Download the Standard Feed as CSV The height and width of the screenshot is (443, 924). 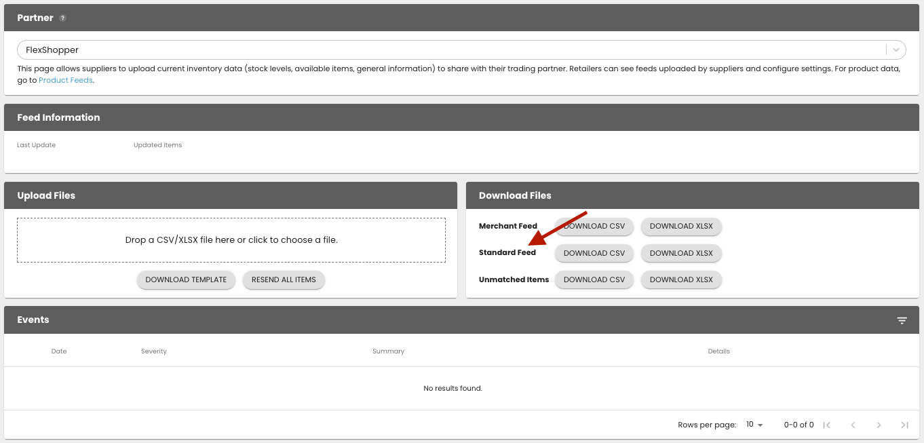click(x=594, y=253)
